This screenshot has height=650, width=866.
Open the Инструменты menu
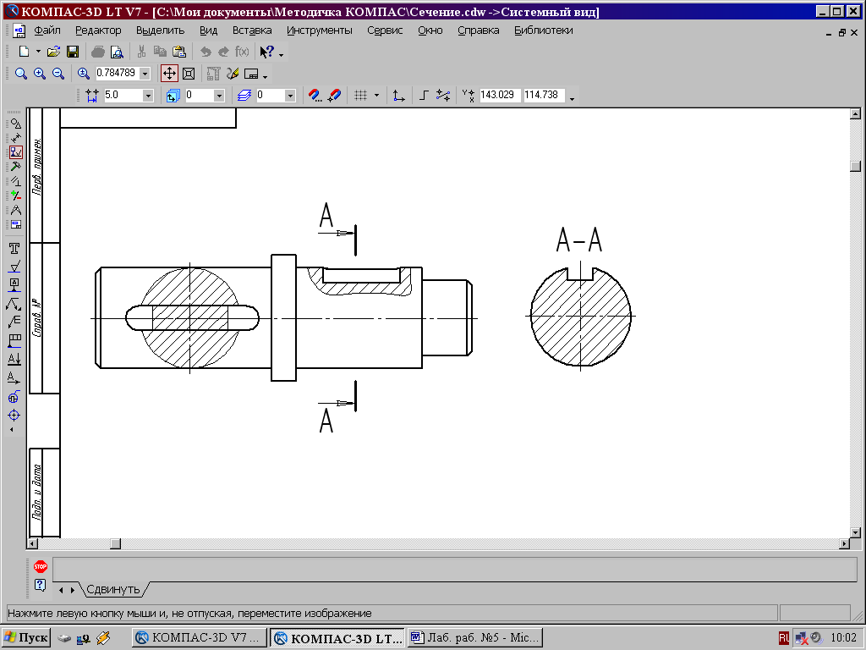point(319,30)
